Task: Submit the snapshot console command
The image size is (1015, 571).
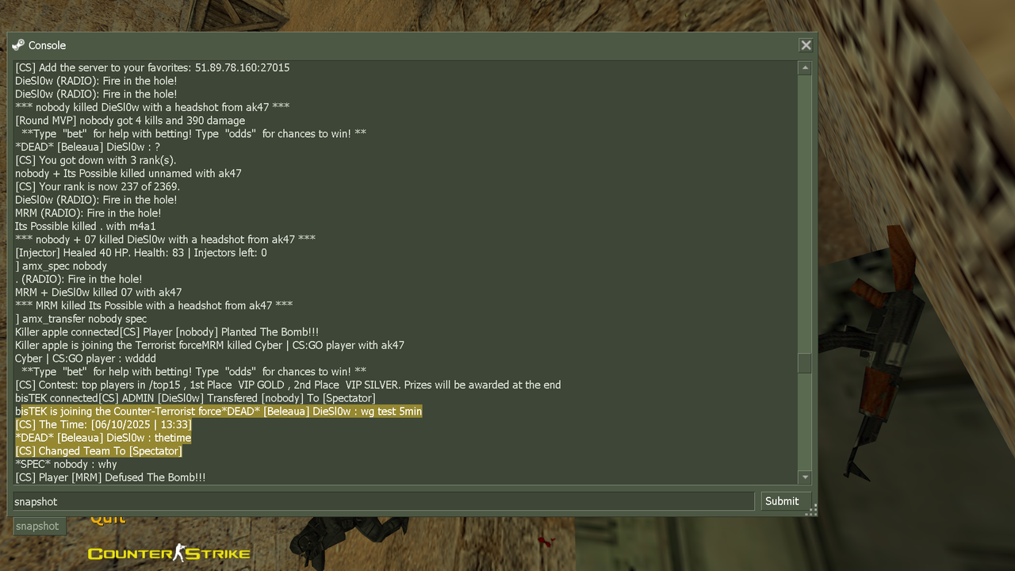Action: [x=782, y=501]
